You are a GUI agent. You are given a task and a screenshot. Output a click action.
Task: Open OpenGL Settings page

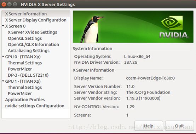click(25, 38)
